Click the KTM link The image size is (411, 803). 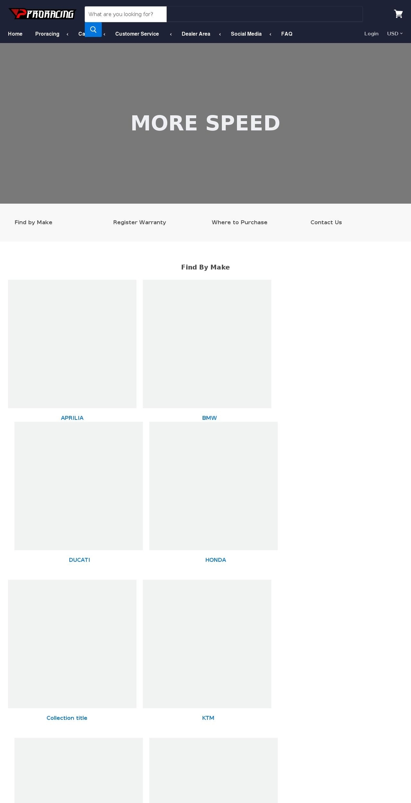(208, 718)
